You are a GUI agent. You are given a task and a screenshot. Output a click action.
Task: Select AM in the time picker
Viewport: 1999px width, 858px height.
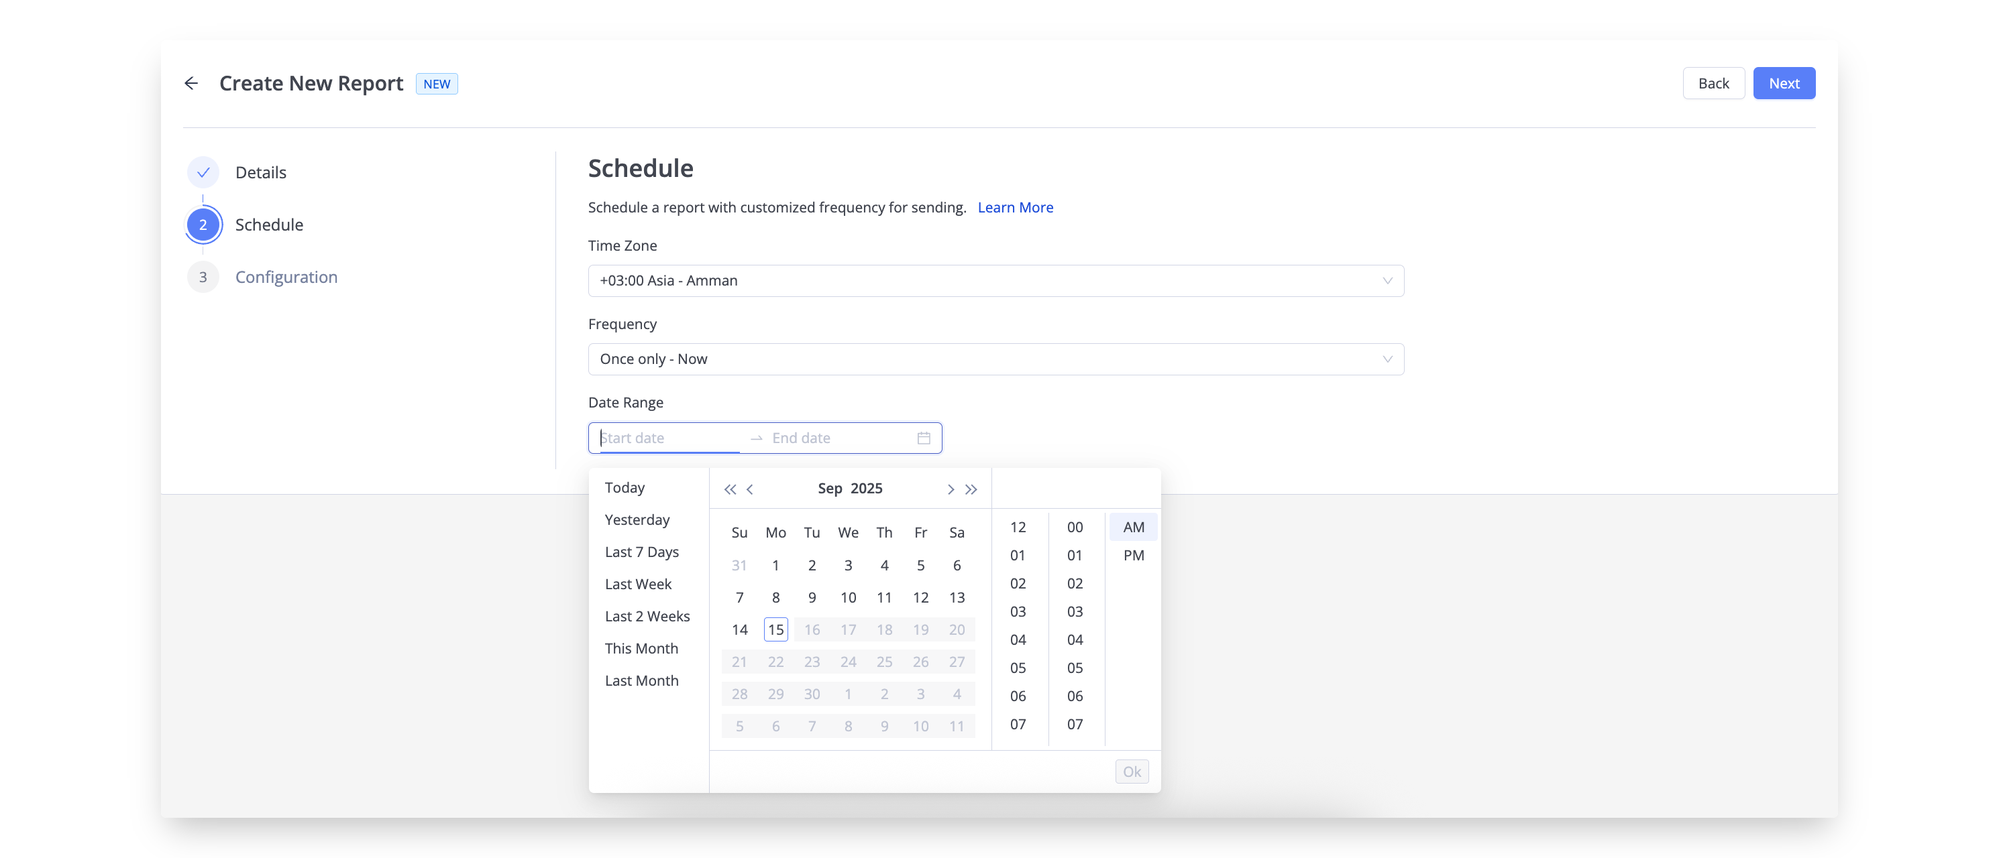pyautogui.click(x=1133, y=527)
